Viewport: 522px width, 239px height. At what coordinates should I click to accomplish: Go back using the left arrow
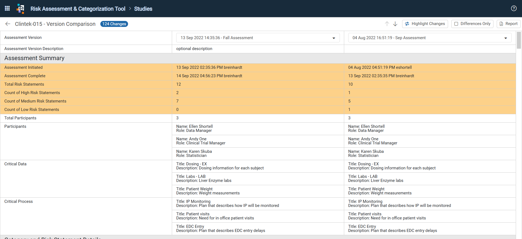pyautogui.click(x=8, y=24)
